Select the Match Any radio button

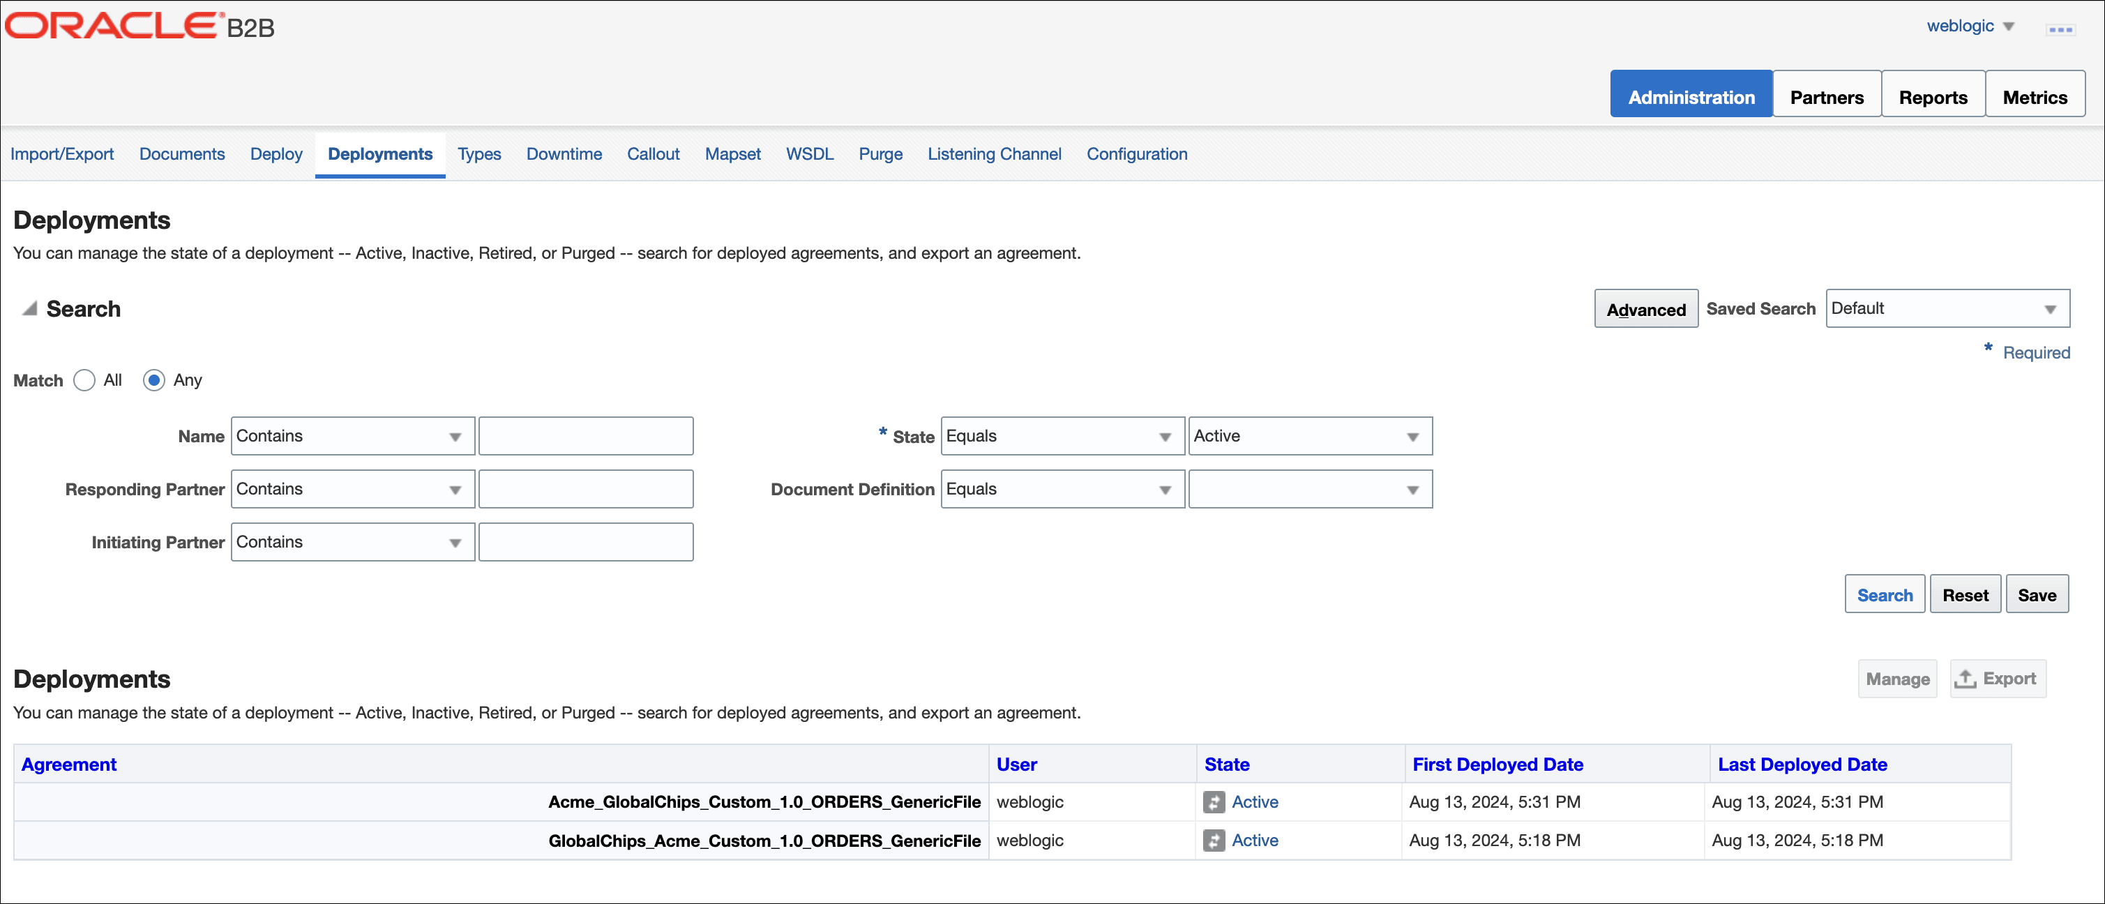coord(153,380)
